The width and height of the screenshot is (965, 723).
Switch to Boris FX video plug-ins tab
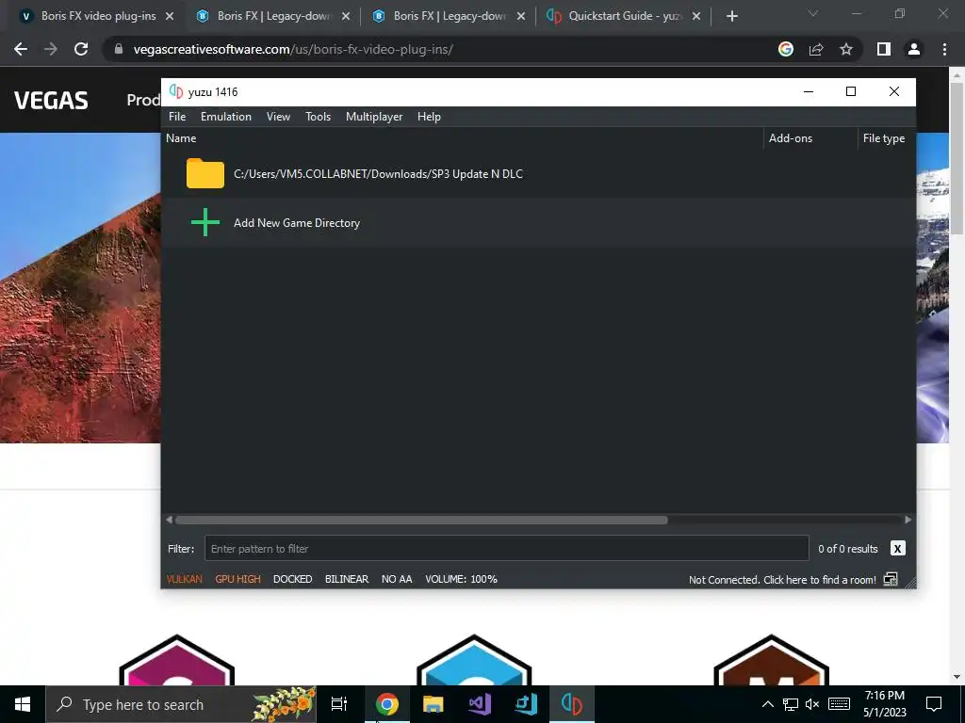click(x=98, y=16)
